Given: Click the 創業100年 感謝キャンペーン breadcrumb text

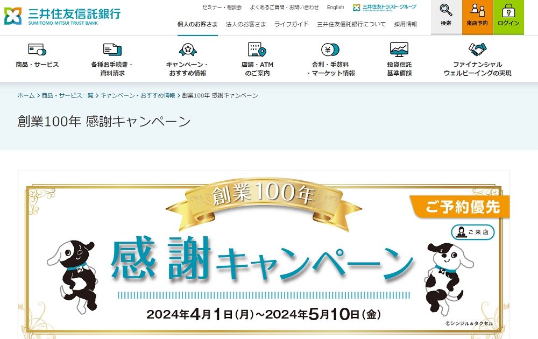Looking at the screenshot, I should [220, 95].
